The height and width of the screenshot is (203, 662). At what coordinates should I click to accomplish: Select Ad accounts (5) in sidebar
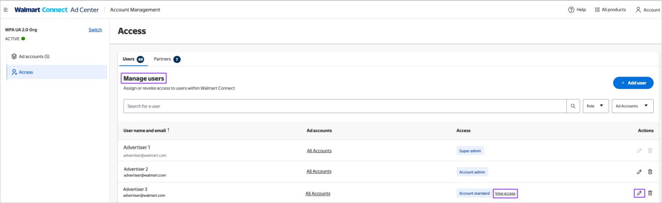tap(57, 56)
